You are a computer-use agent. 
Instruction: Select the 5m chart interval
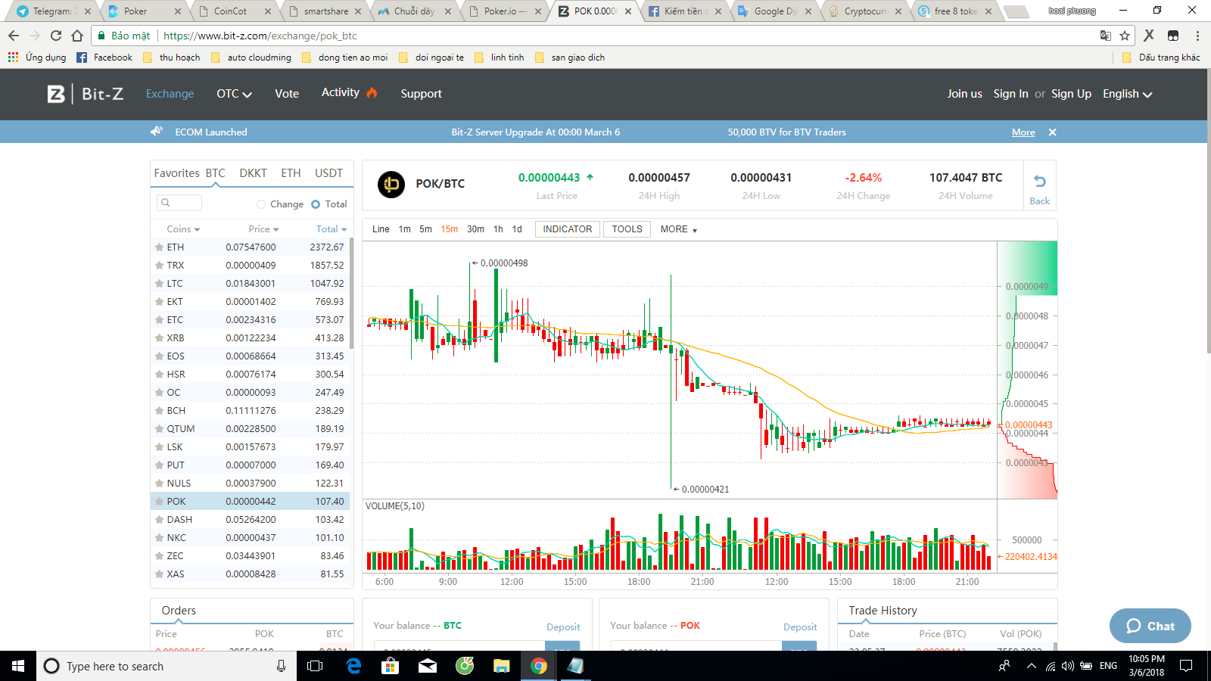pyautogui.click(x=425, y=229)
